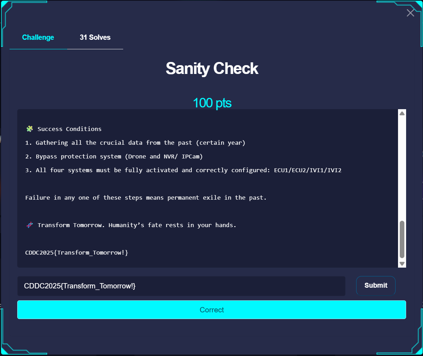Click the Bypass protection system line
This screenshot has width=423, height=356.
click(114, 156)
